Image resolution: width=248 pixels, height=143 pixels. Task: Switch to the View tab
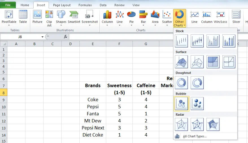click(136, 5)
